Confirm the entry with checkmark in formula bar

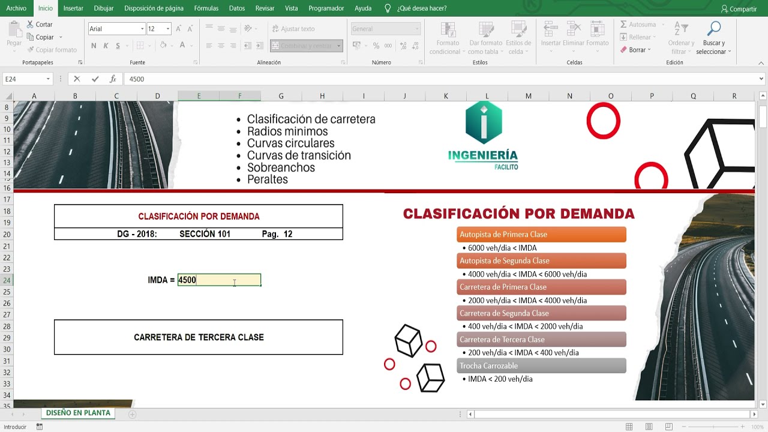[95, 79]
